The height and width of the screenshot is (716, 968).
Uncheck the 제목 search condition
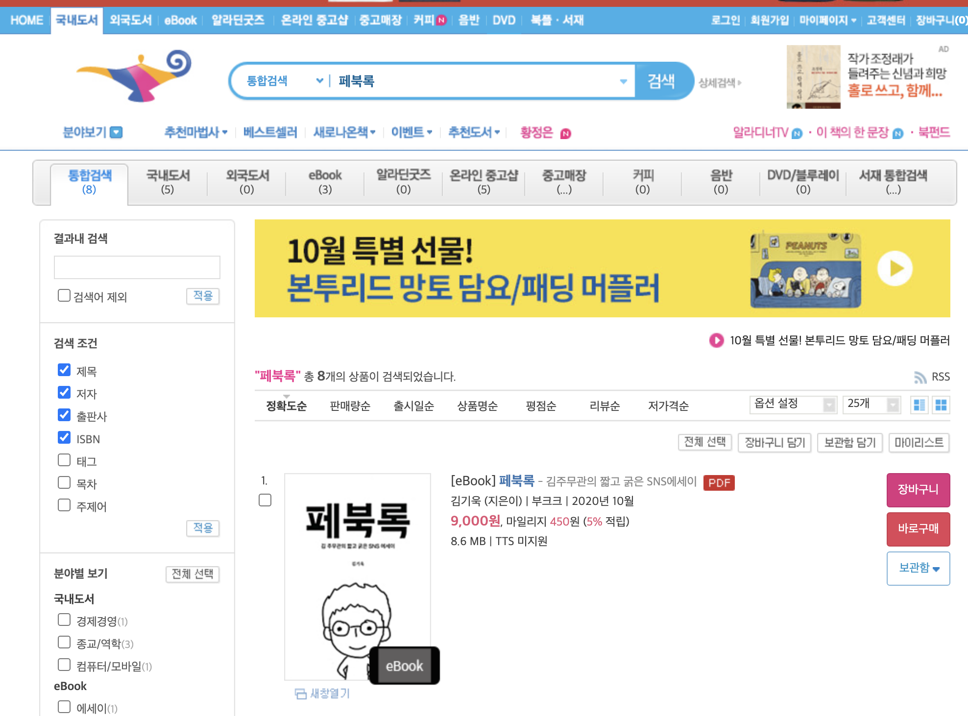coord(64,370)
